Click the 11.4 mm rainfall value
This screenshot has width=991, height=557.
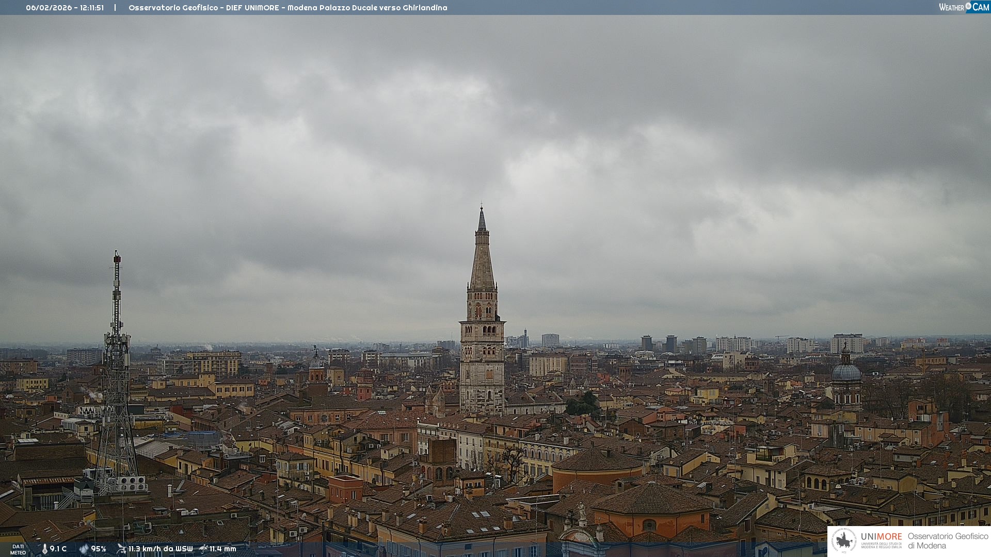(223, 549)
